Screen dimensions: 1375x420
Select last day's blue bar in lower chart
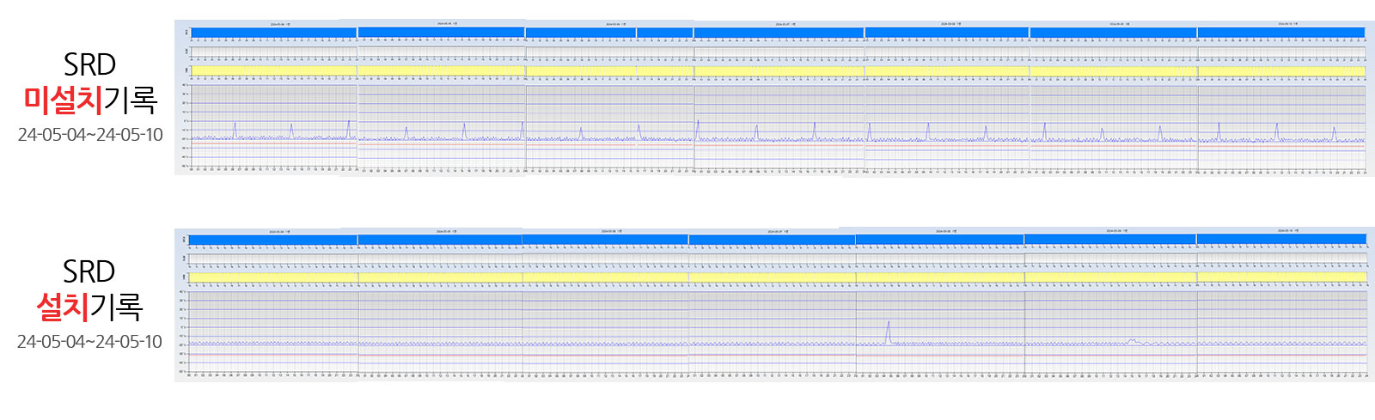click(1280, 240)
